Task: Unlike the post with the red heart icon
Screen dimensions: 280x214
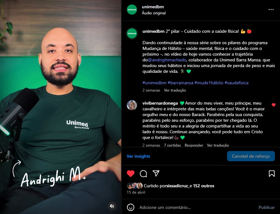Action: coord(131,174)
